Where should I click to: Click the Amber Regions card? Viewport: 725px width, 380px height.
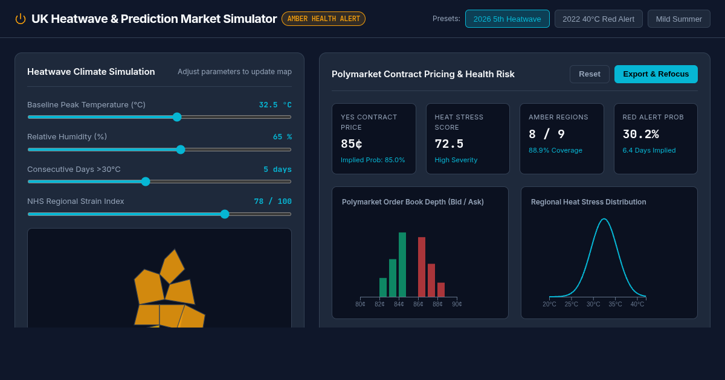(x=562, y=139)
